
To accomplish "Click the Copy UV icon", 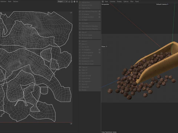I will (80, 67).
